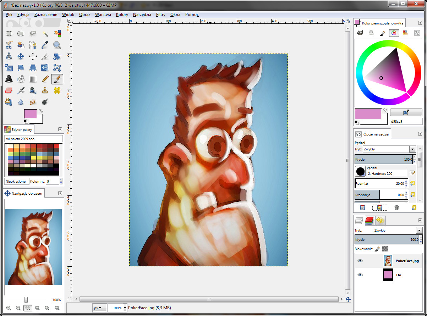This screenshot has width=427, height=316.
Task: Select the Clone stamp tool
Action: click(x=44, y=90)
